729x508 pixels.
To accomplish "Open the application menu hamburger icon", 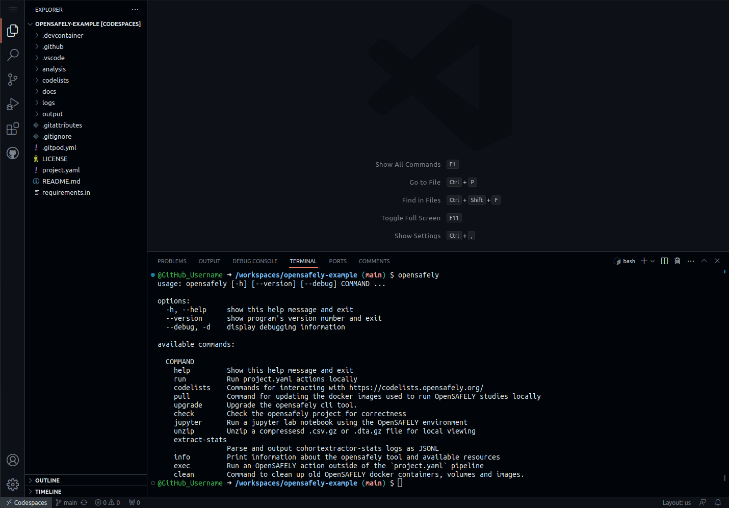I will [x=13, y=10].
